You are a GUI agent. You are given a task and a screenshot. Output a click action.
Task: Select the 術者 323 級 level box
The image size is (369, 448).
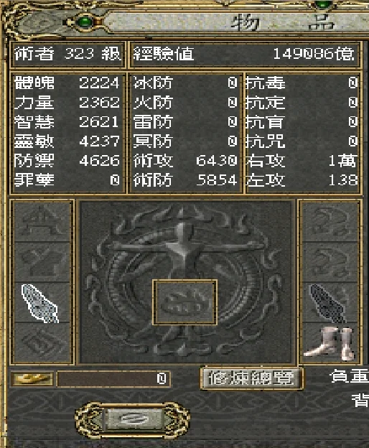[67, 54]
